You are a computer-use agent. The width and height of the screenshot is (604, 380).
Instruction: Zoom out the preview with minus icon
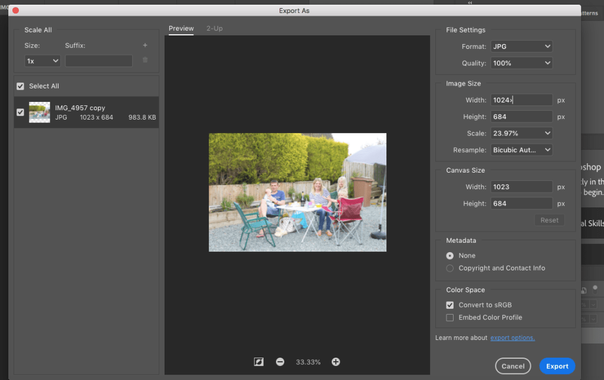click(x=280, y=362)
